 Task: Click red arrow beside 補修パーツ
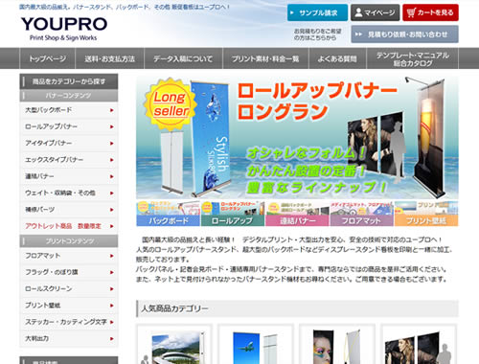pos(112,210)
